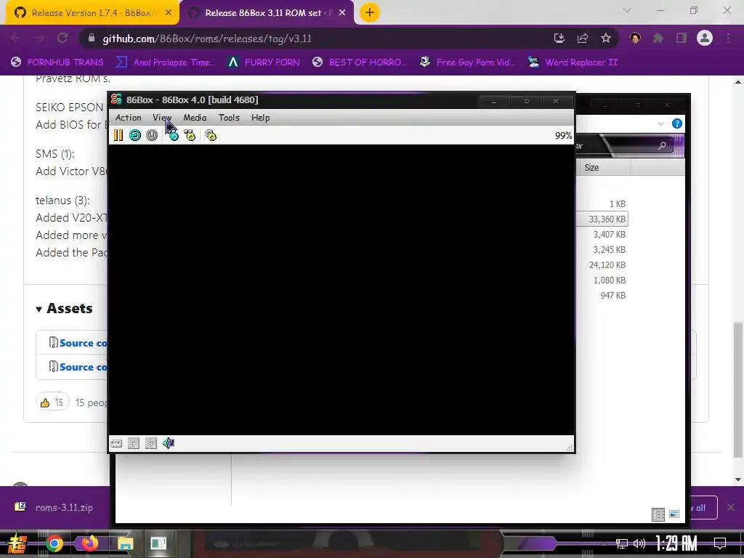Click the GitHub page vertical scrollbar
The height and width of the screenshot is (558, 744).
738,390
